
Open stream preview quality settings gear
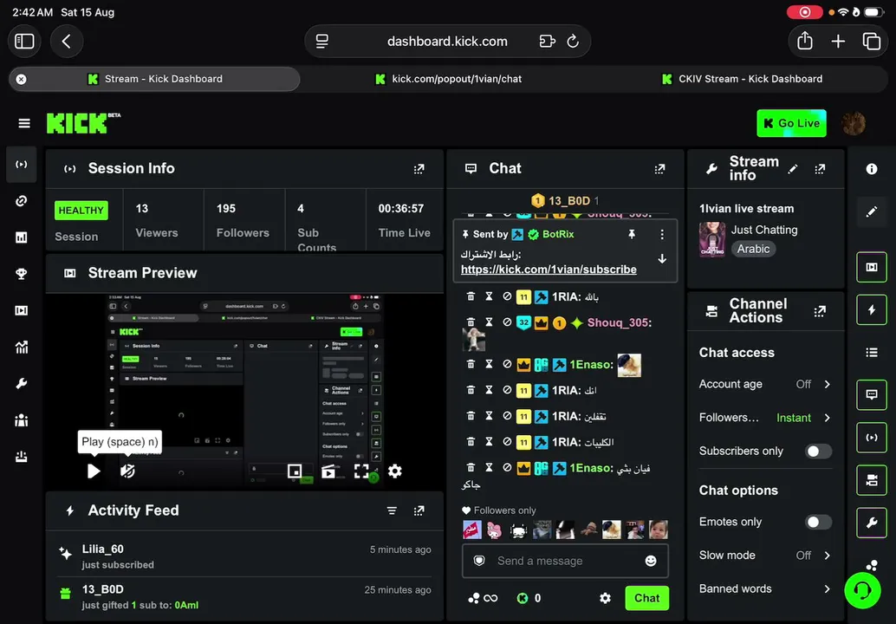[394, 471]
